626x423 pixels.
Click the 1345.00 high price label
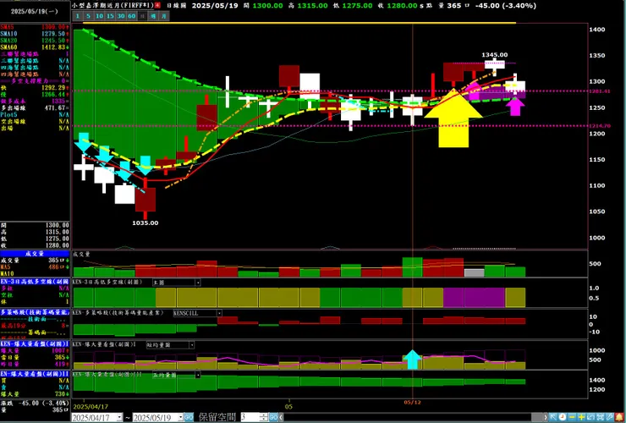(495, 55)
